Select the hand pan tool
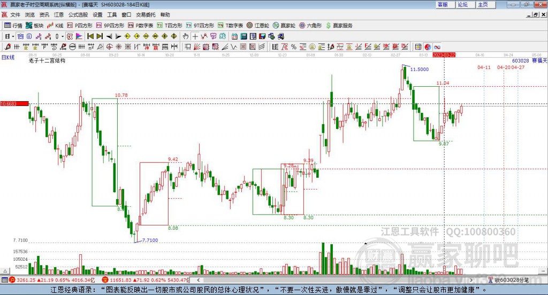Screen dimensions: 548x295 coord(186,36)
